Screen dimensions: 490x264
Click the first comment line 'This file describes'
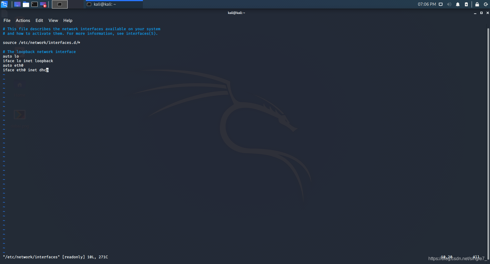click(x=82, y=29)
